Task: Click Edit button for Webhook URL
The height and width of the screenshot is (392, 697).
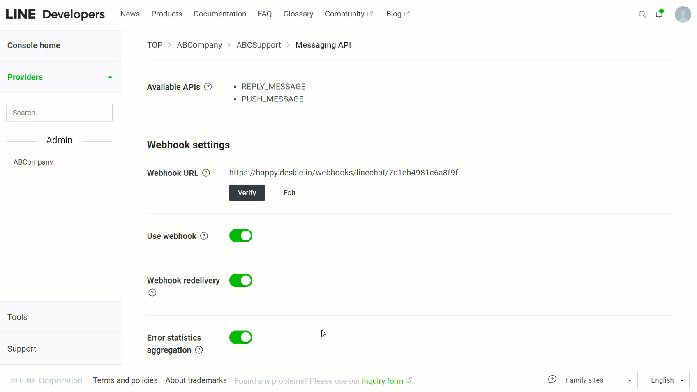Action: point(289,193)
